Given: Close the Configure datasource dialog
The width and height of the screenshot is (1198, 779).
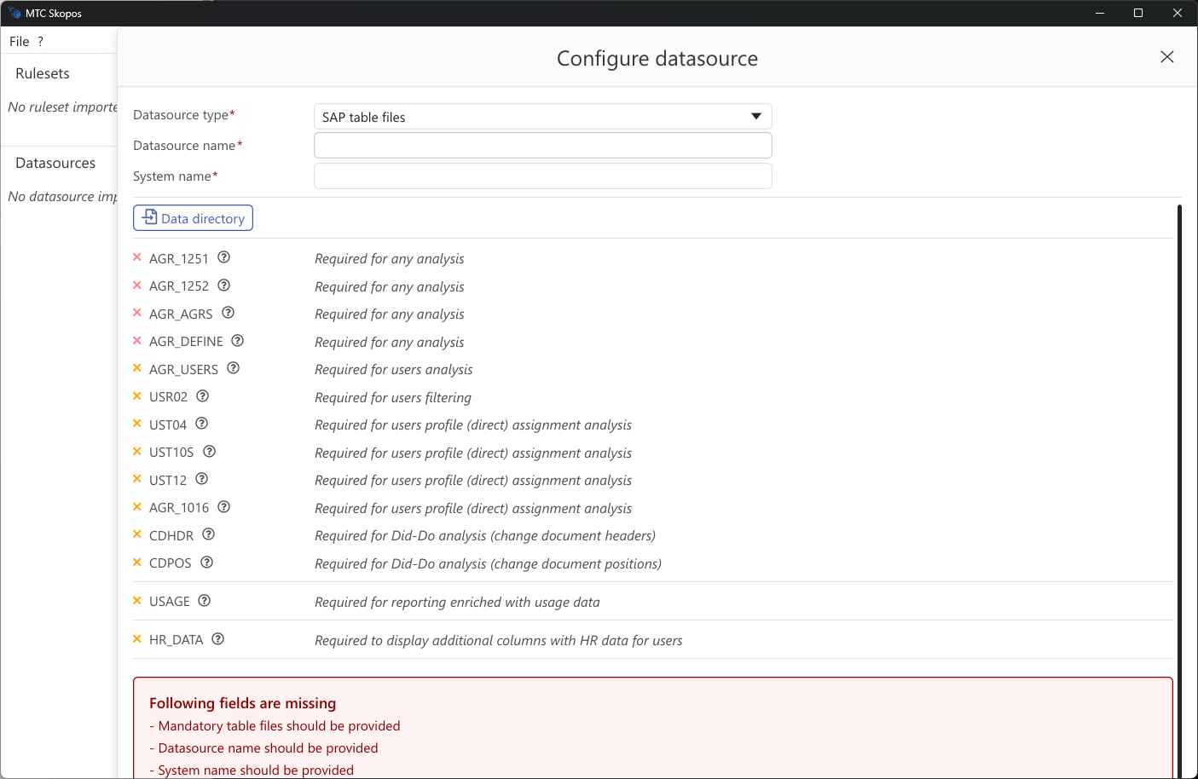Looking at the screenshot, I should 1166,57.
